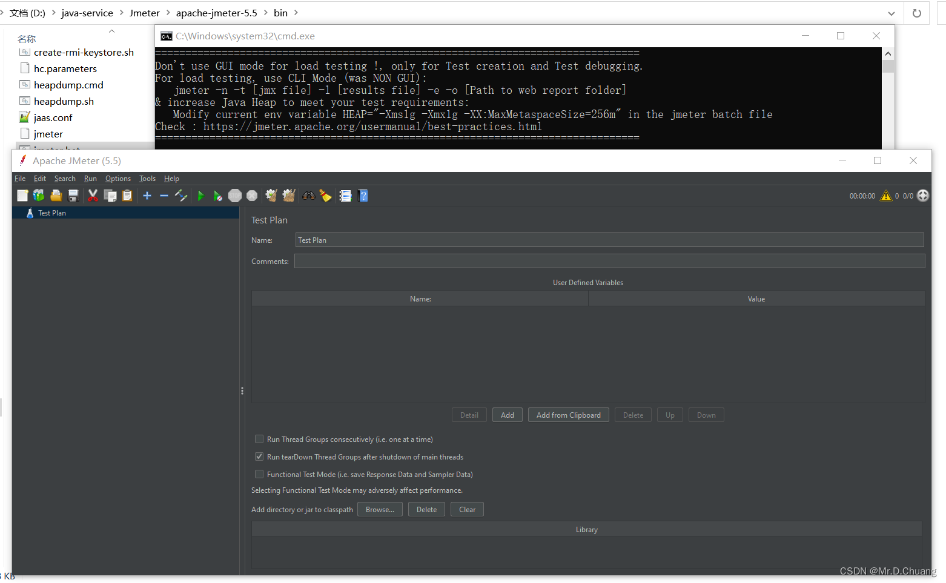Screen dimensions: 946x583
Task: Open the Tools menu
Action: 147,179
